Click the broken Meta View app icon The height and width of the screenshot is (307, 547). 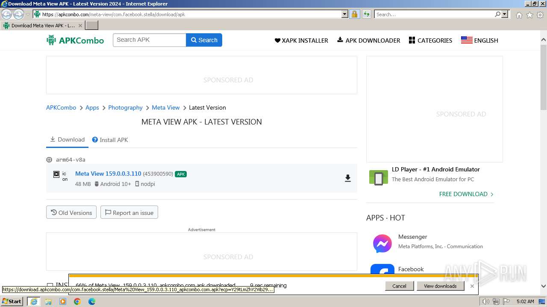pyautogui.click(x=60, y=176)
